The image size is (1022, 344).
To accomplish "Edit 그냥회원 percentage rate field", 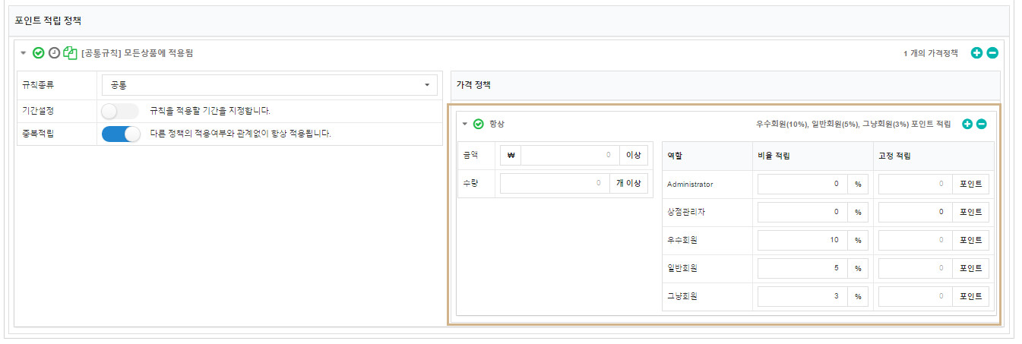I will pyautogui.click(x=803, y=296).
